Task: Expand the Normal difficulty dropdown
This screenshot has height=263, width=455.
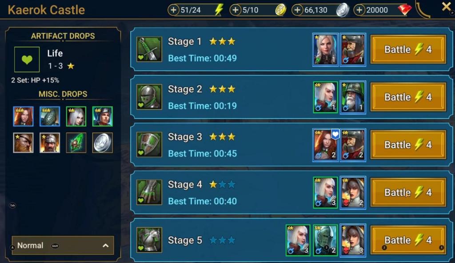Action: click(x=63, y=245)
